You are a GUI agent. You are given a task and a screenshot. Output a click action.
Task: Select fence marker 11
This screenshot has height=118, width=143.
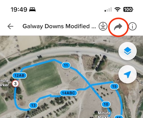coord(66,65)
